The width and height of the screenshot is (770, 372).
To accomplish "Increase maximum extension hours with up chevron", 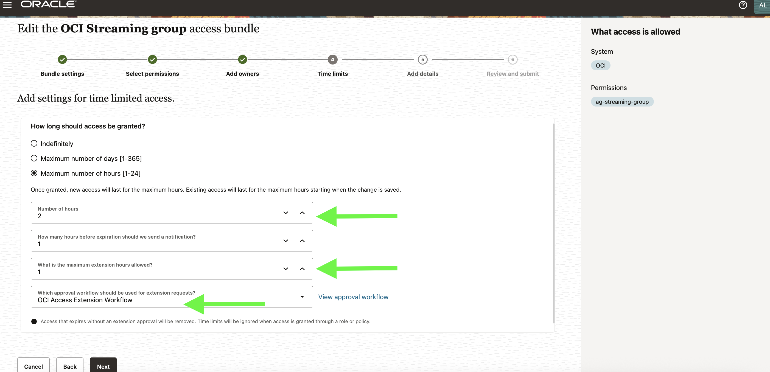I will (302, 268).
